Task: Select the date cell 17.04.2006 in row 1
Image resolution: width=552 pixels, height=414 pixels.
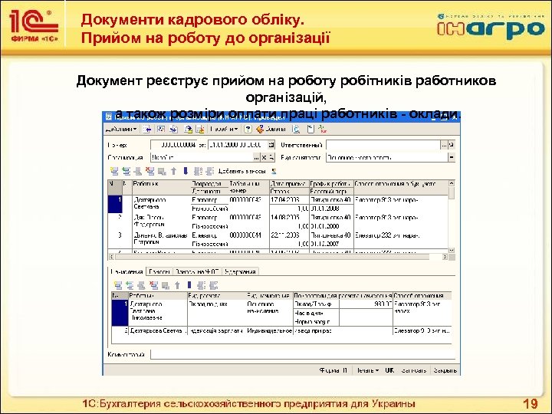Action: (289, 200)
